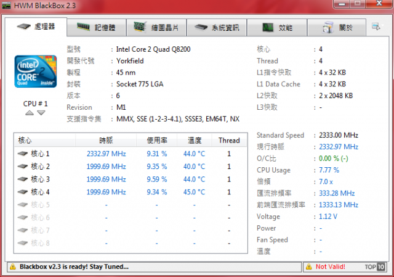The height and width of the screenshot is (277, 394).
Task: Select the 2332.97 MHz clock of 核心 1
Action: [x=106, y=154]
